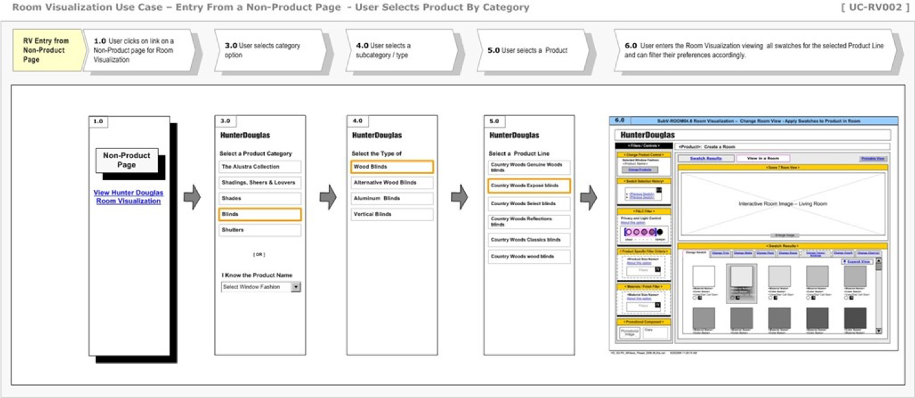Click the Expand View button in swatch results
915x398 pixels.
856,262
